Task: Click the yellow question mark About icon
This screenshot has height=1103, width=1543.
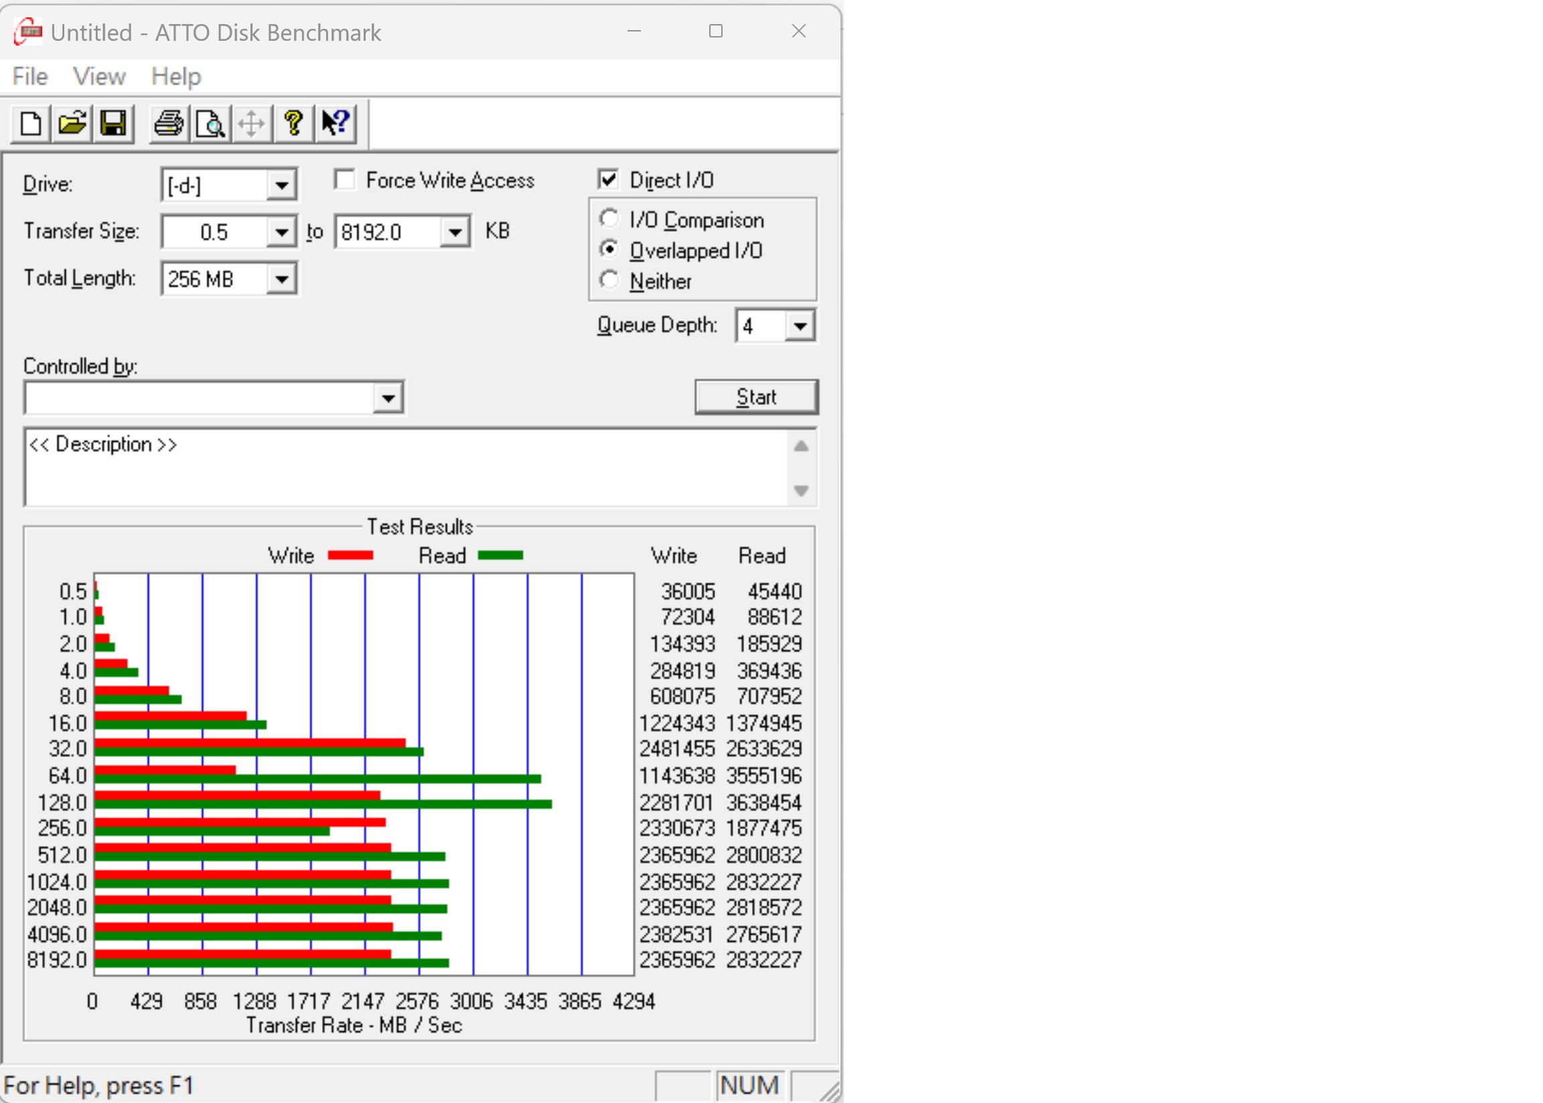Action: (293, 124)
